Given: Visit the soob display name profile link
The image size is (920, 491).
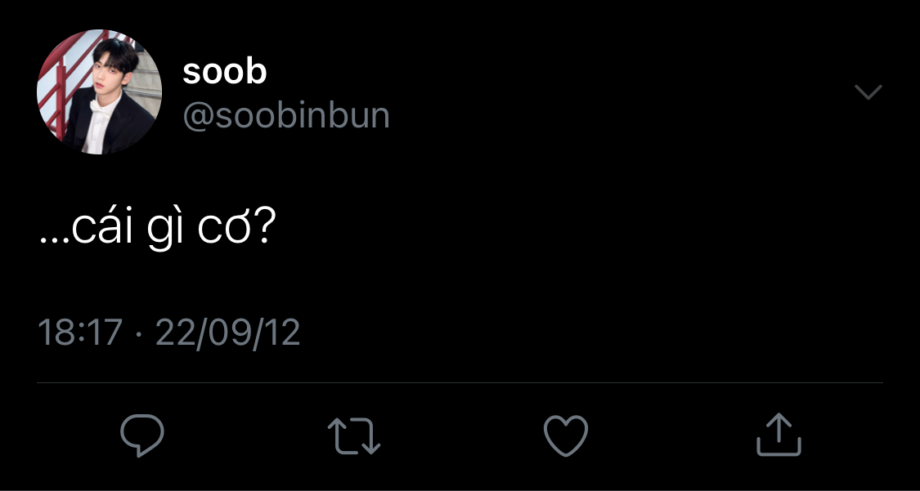Looking at the screenshot, I should pyautogui.click(x=225, y=71).
